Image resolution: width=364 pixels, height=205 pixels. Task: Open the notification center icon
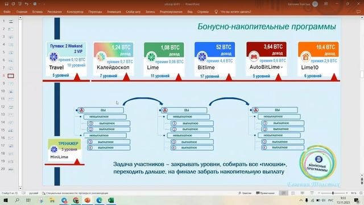point(357,200)
